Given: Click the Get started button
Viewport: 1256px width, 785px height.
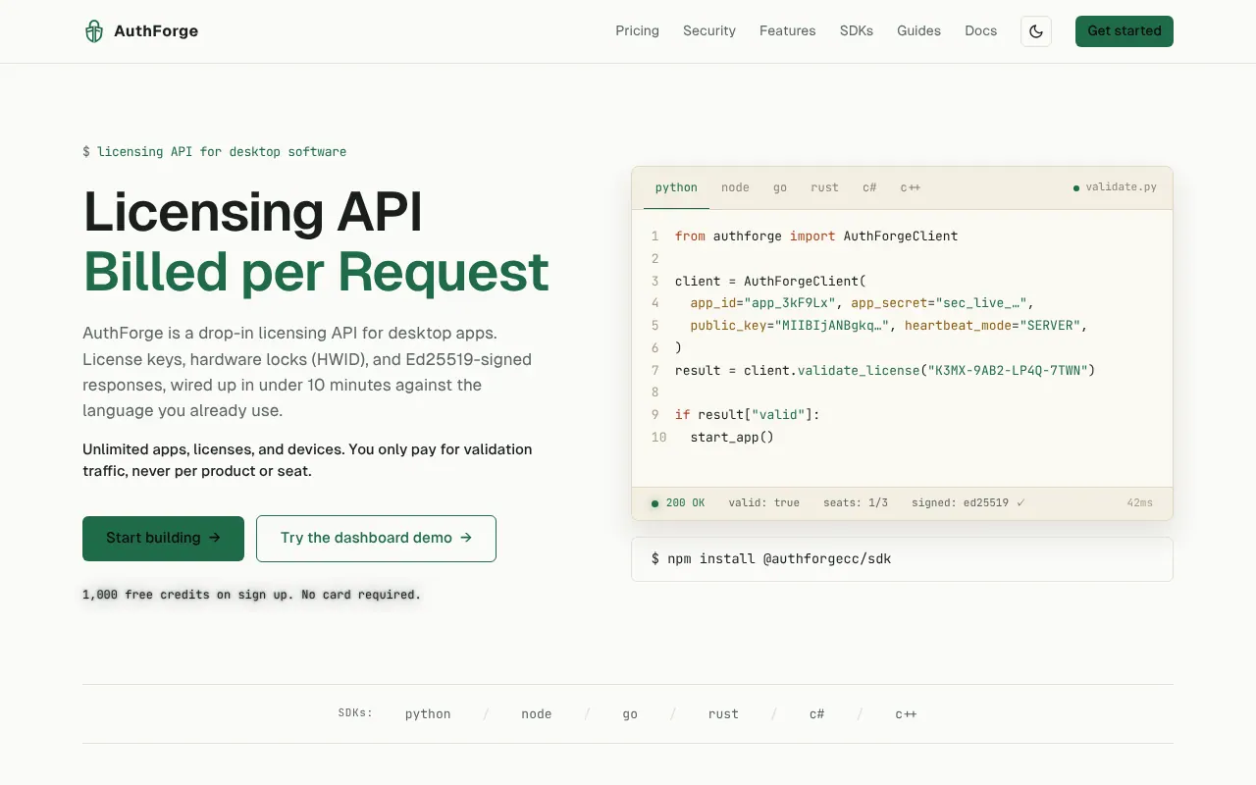Looking at the screenshot, I should pos(1125,31).
